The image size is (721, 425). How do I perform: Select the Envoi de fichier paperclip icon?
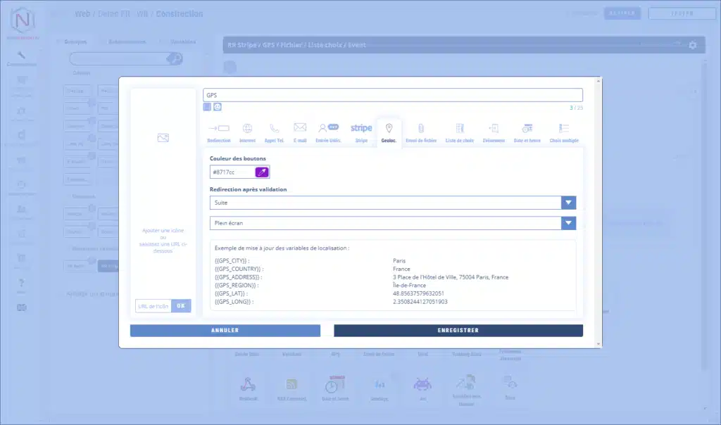tap(421, 131)
